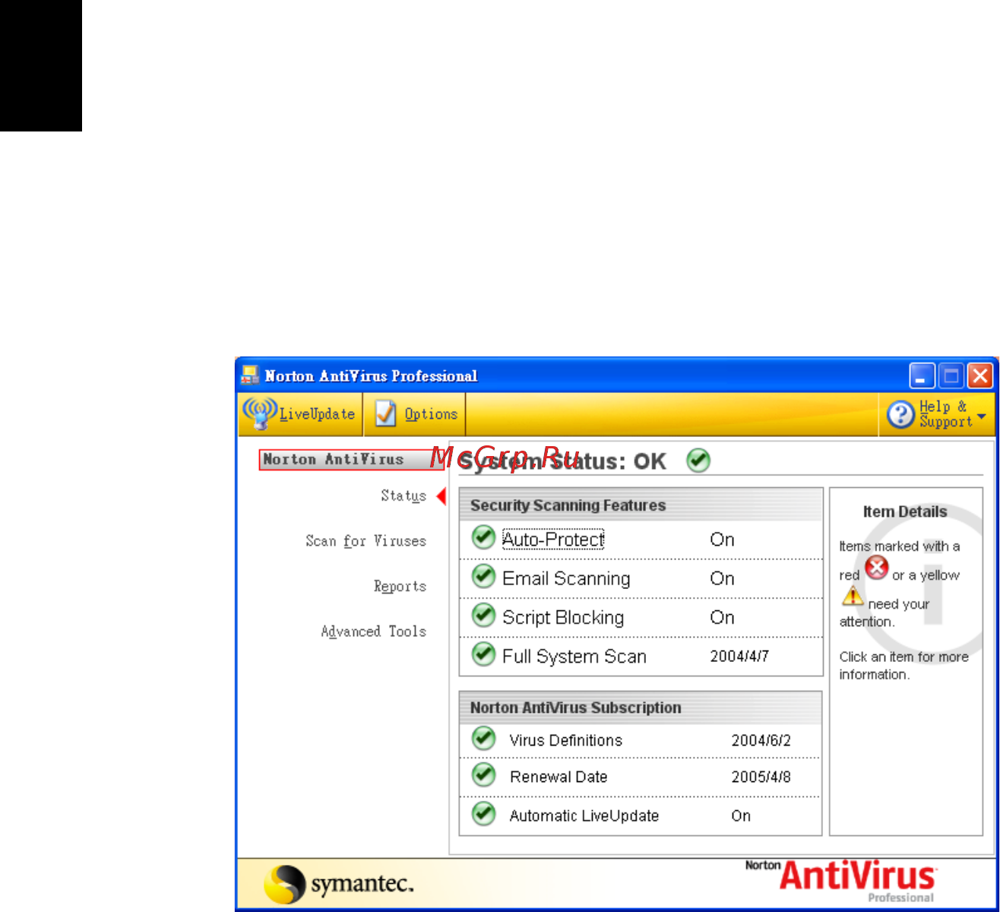Click the green check icon beside Script Blocking
Screen dimensions: 1000x912
pyautogui.click(x=483, y=615)
